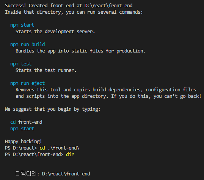Click the 'PS D:\react\front-end>' prompt
The height and width of the screenshot is (180, 204).
point(34,155)
